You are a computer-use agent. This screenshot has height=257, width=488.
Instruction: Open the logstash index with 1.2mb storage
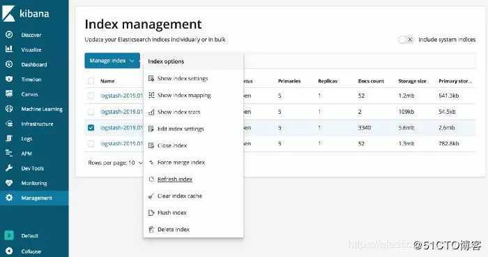click(x=122, y=96)
